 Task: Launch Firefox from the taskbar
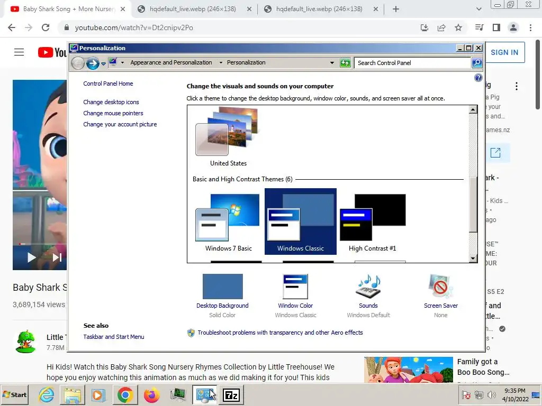click(151, 395)
